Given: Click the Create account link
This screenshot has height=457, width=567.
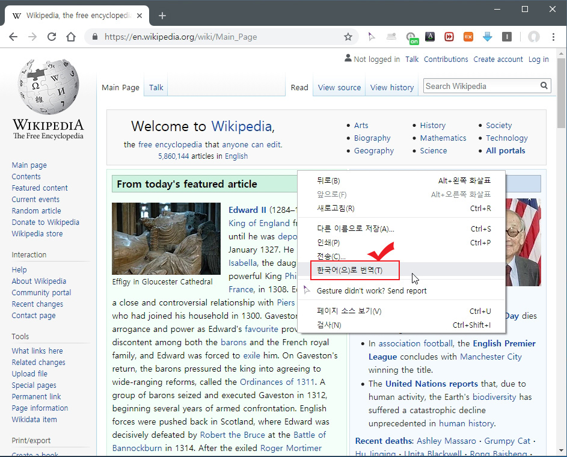Looking at the screenshot, I should pos(498,60).
